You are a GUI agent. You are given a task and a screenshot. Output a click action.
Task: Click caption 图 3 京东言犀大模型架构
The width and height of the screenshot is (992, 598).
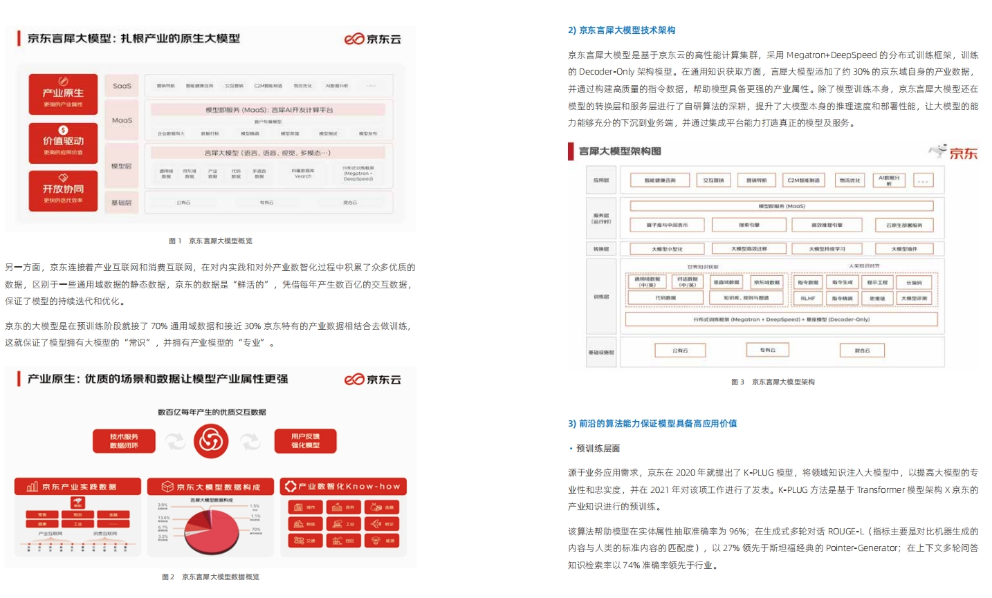point(773,382)
